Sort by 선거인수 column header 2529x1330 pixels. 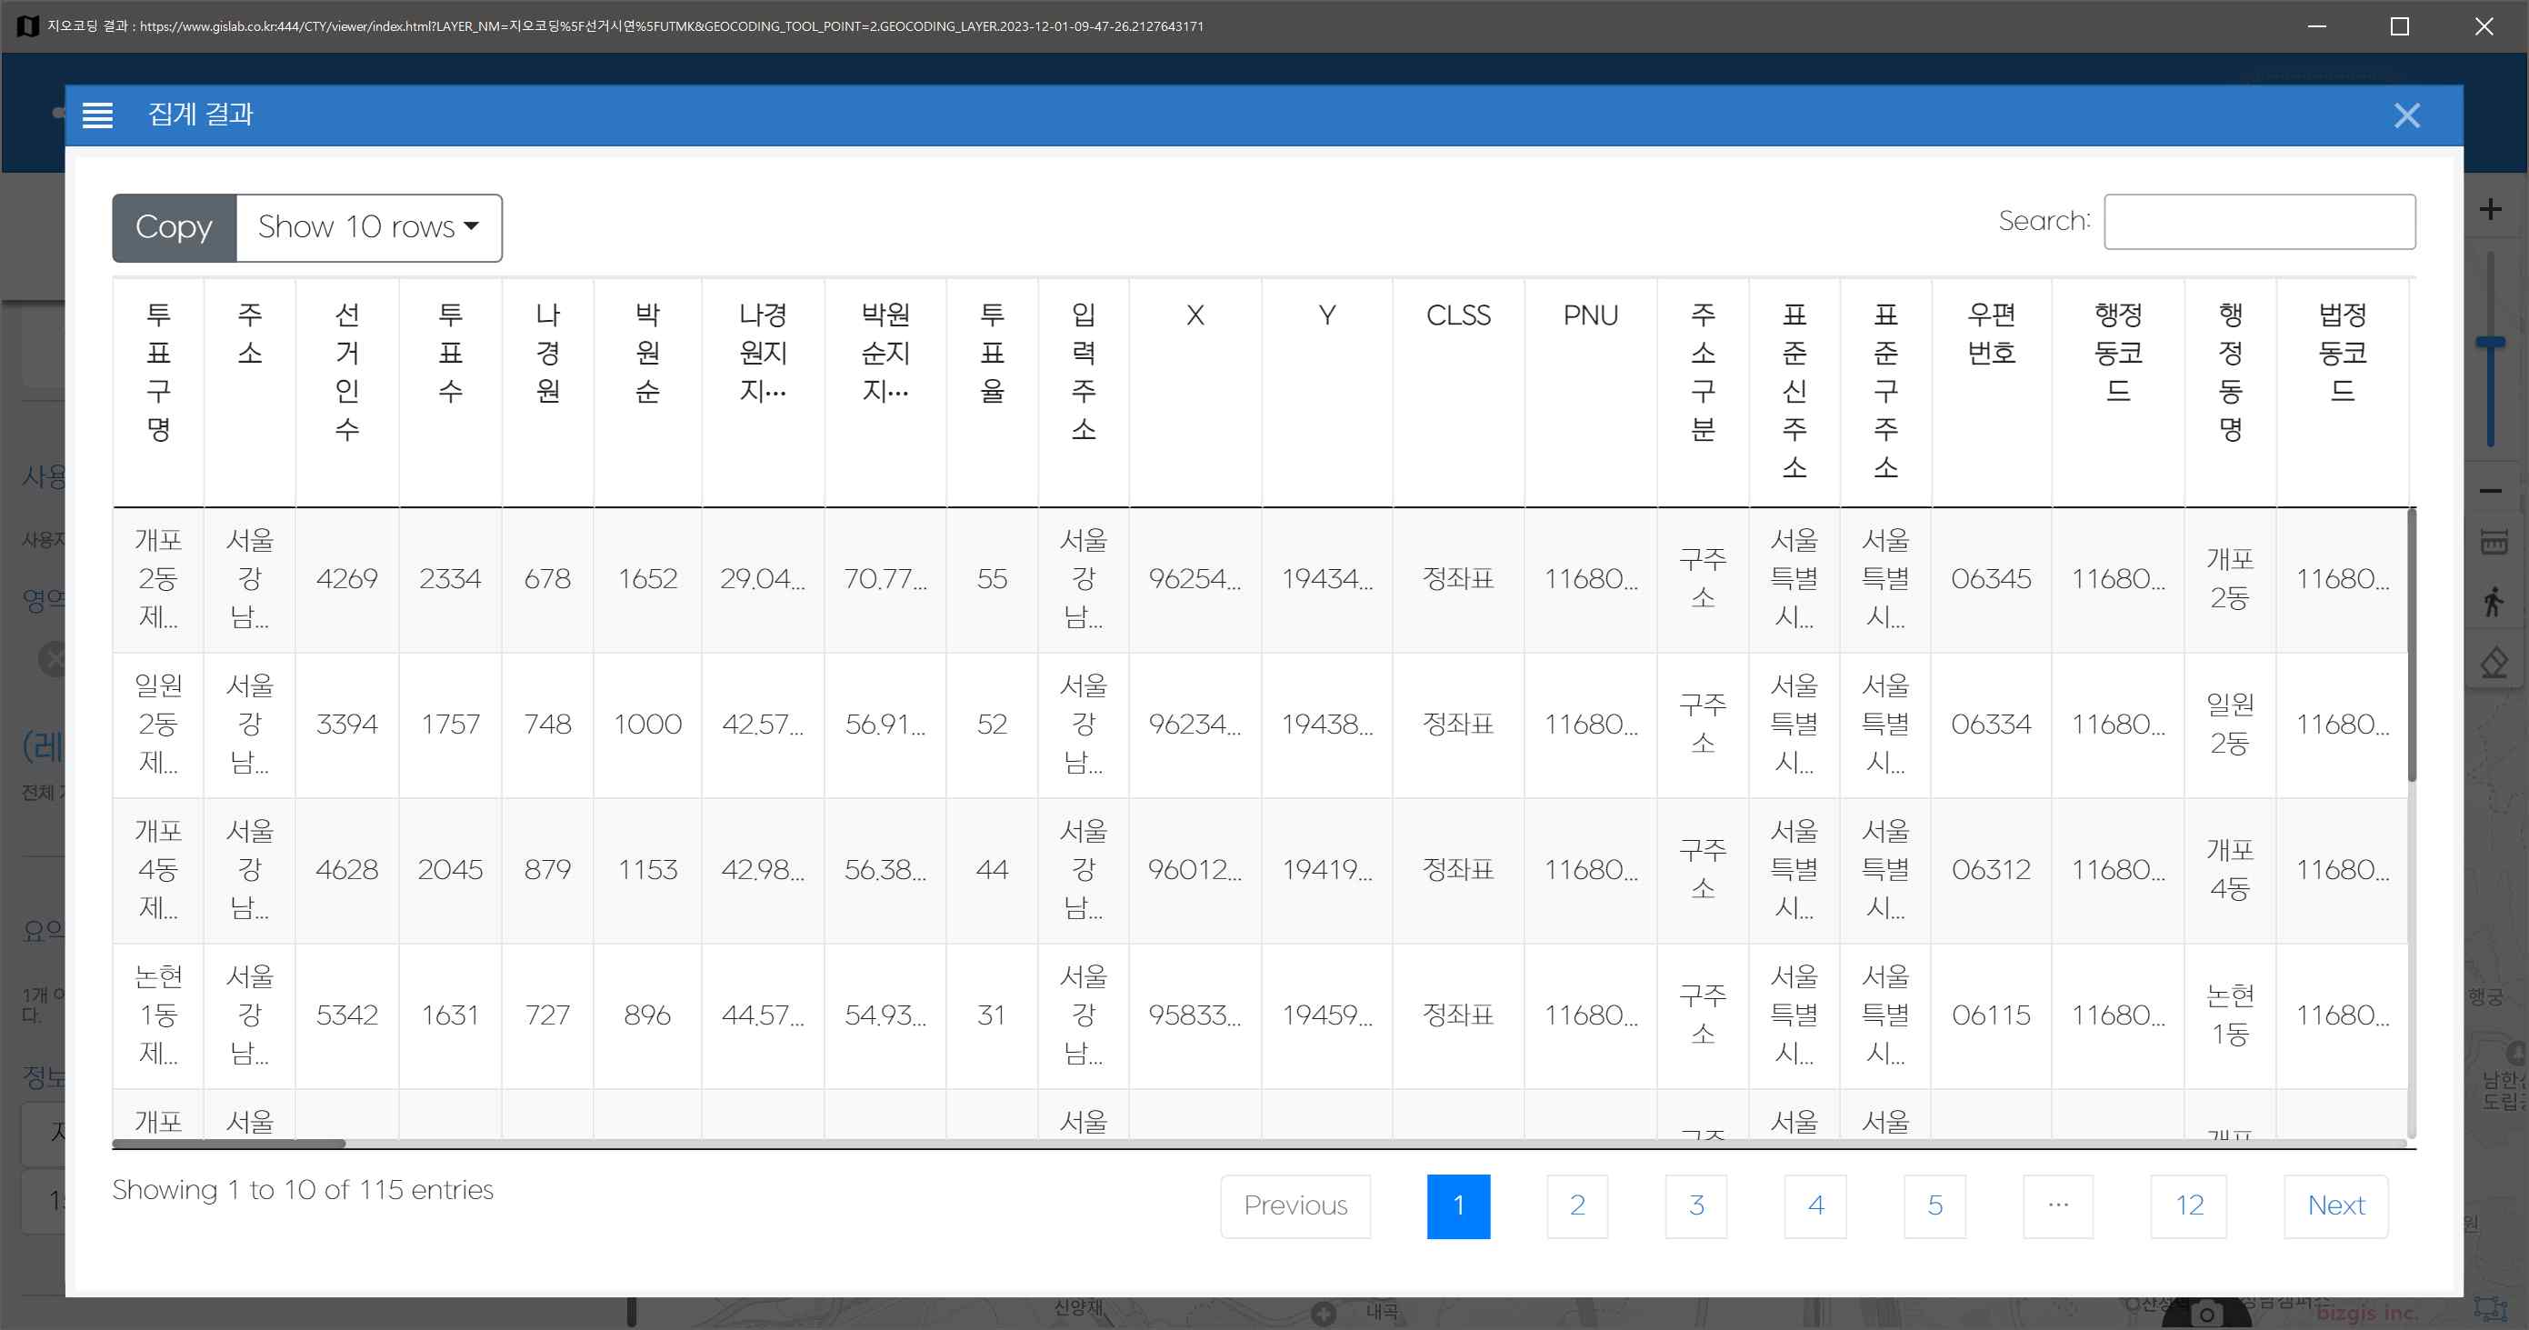(x=346, y=392)
